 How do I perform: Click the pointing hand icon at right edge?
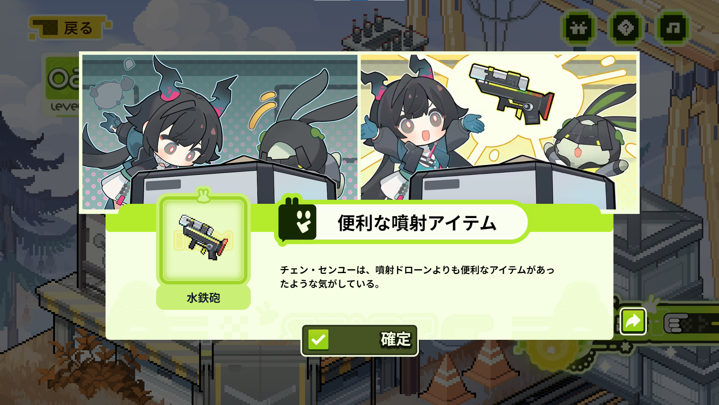(677, 323)
